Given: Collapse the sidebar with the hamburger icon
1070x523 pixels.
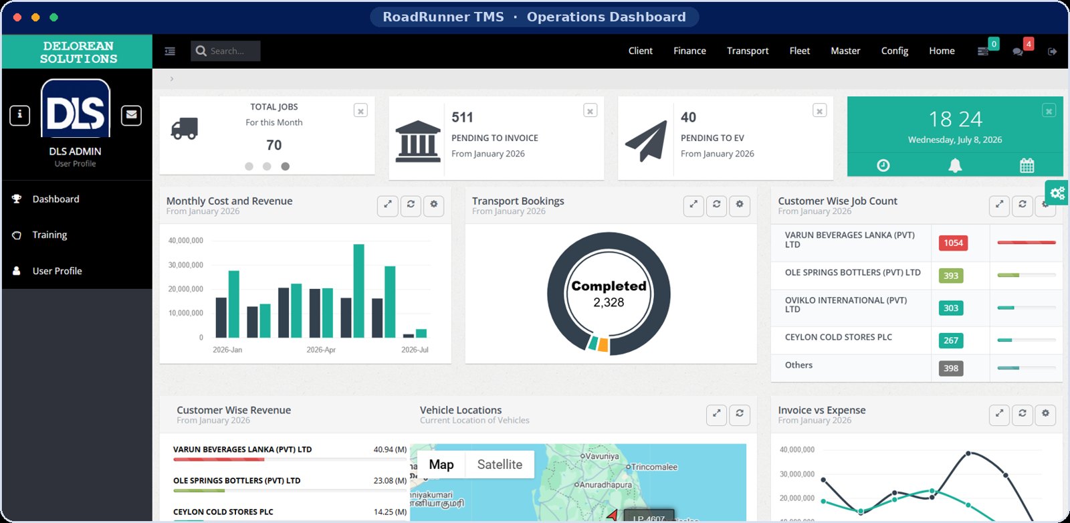Looking at the screenshot, I should [170, 51].
